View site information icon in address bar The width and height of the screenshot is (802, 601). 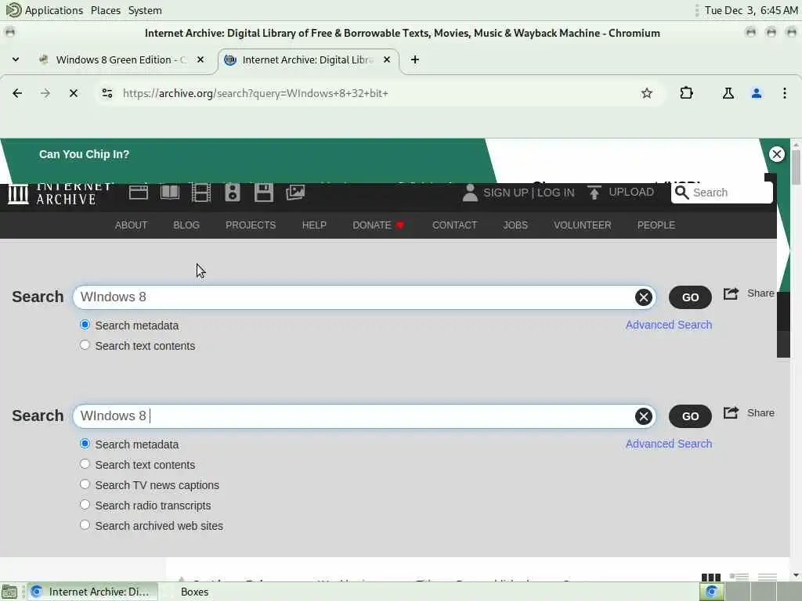pyautogui.click(x=107, y=93)
